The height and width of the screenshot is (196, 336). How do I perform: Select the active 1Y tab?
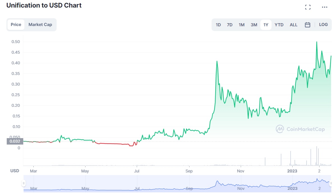[266, 25]
